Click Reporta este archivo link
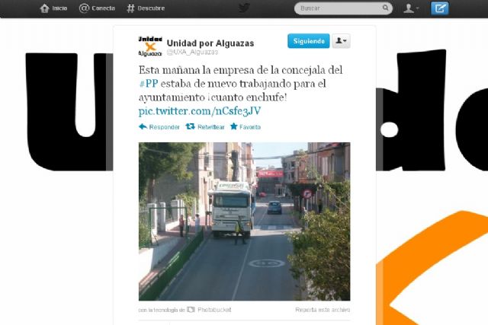This screenshot has height=325, width=488. tap(323, 310)
